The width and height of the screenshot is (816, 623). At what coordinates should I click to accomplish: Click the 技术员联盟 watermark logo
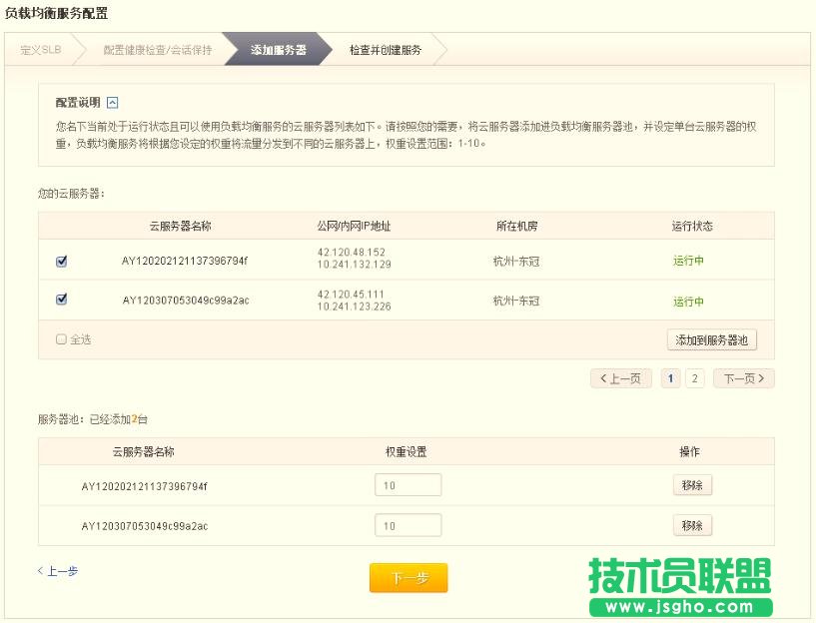pos(679,586)
